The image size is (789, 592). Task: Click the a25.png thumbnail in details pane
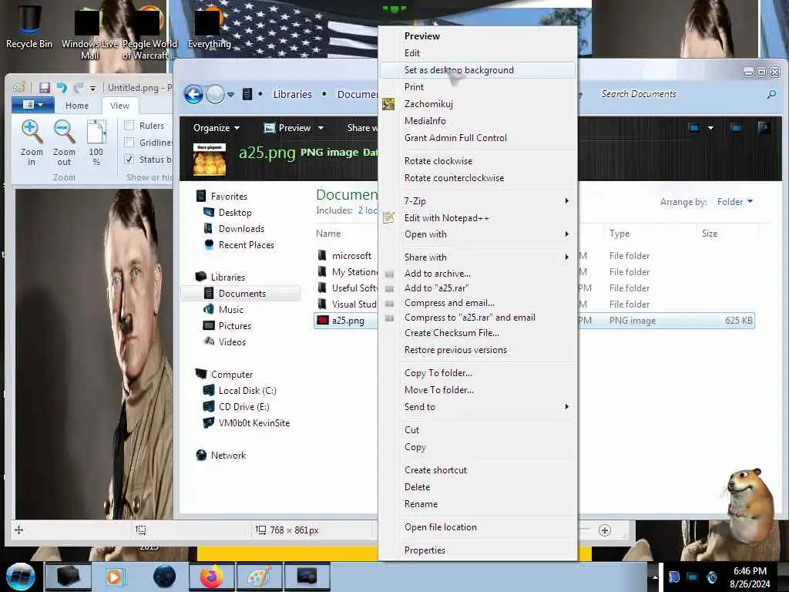tap(210, 160)
